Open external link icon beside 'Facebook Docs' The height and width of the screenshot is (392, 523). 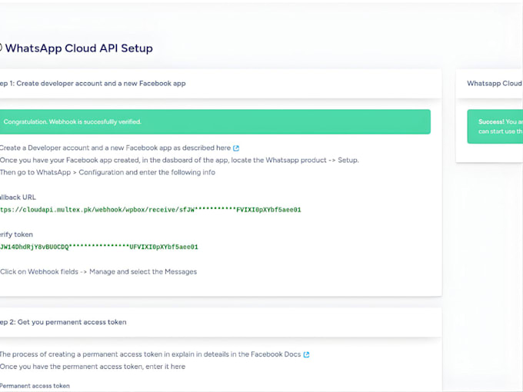coord(307,354)
